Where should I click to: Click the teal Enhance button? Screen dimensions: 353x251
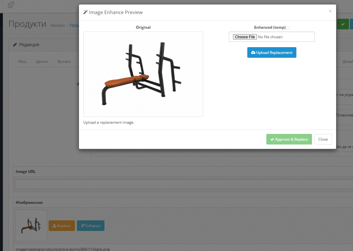(91, 225)
